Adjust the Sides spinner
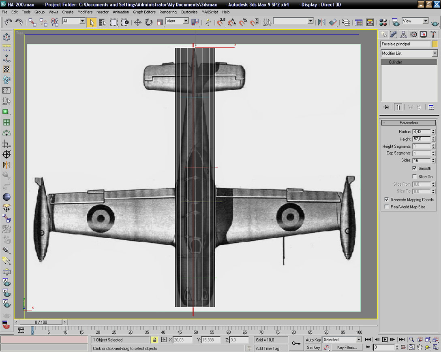441x352 pixels. pyautogui.click(x=433, y=160)
